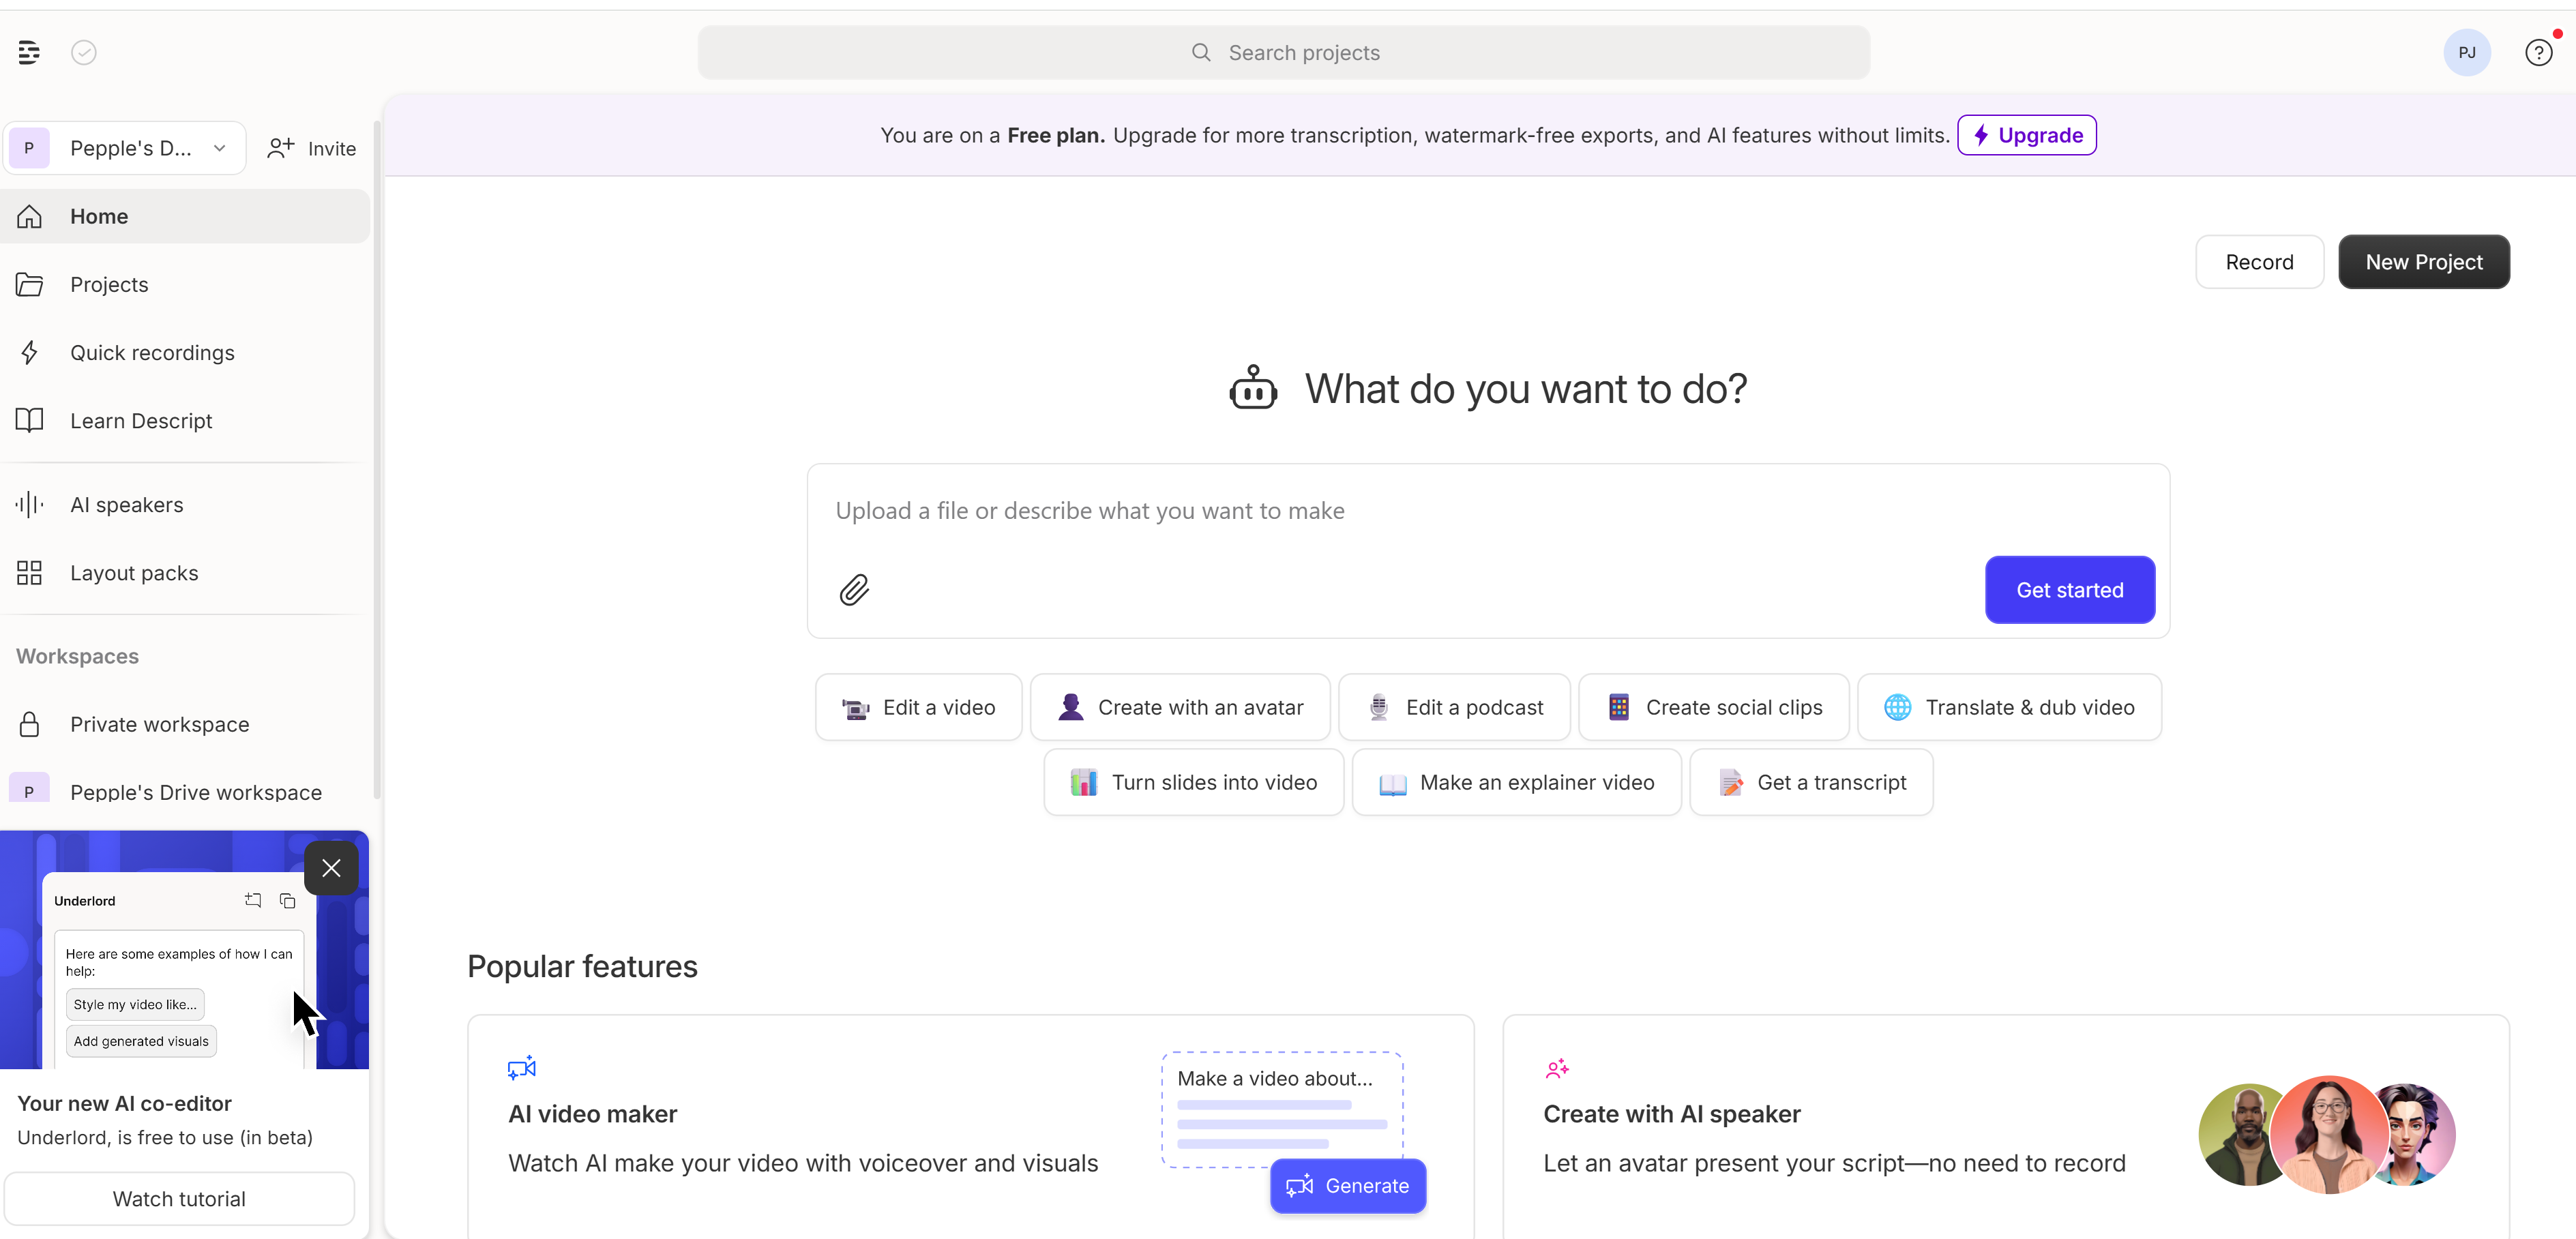Go to Projects in the sidebar
Image resolution: width=2576 pixels, height=1239 pixels.
[109, 285]
